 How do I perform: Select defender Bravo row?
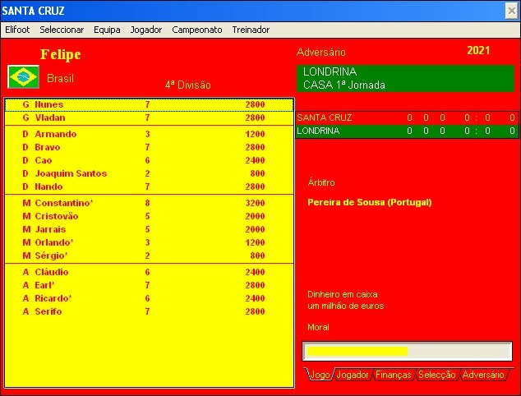[149, 147]
